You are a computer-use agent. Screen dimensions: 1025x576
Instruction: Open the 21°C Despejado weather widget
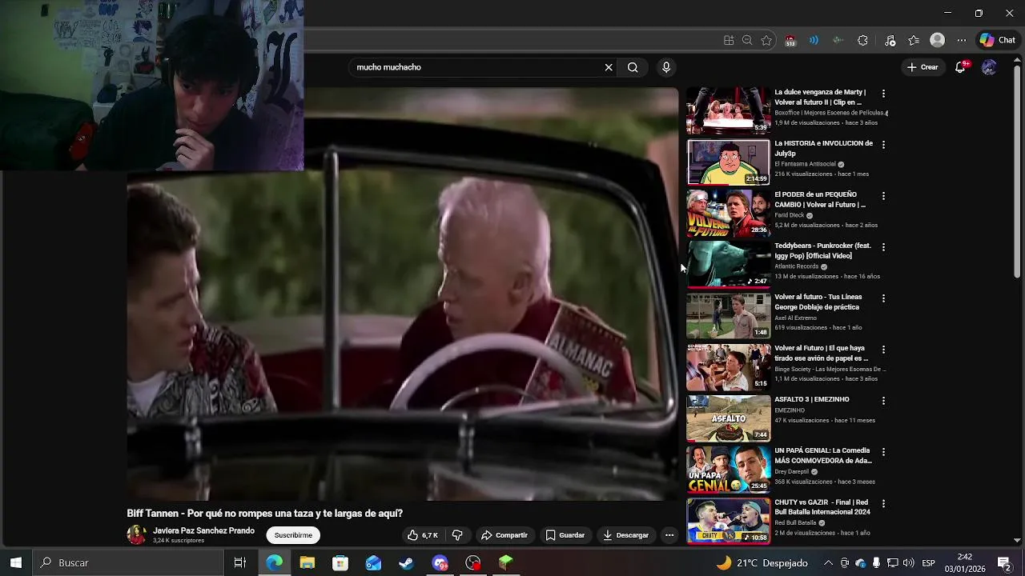click(762, 562)
